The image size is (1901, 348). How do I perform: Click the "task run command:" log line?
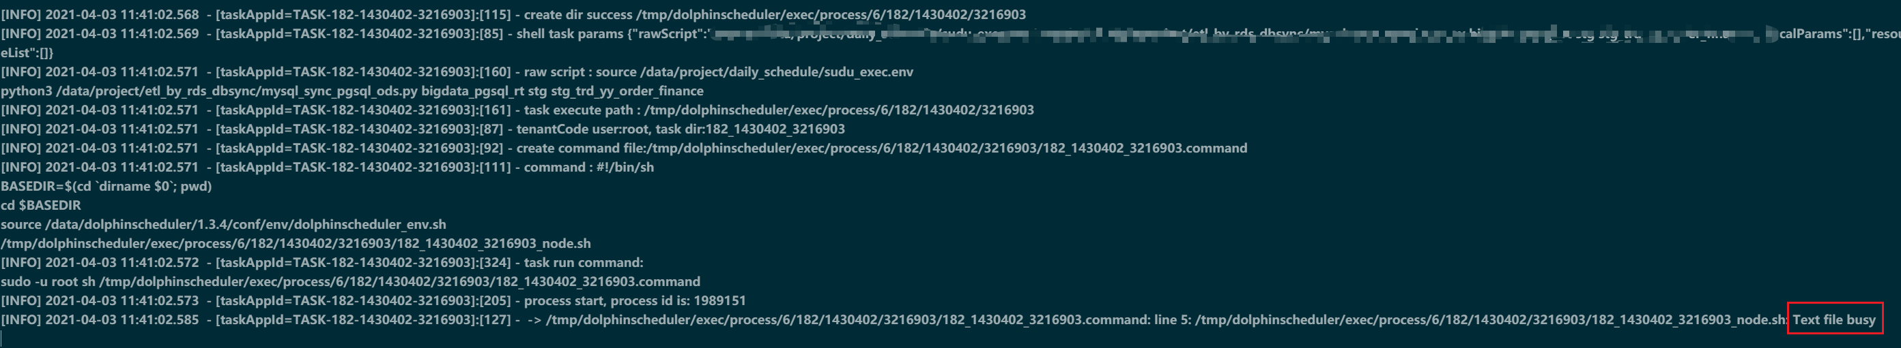click(321, 263)
